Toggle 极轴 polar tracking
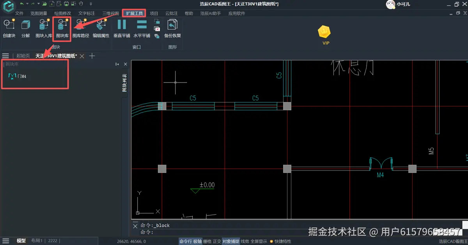Screen dimensions: 468x245 [x=197, y=241]
